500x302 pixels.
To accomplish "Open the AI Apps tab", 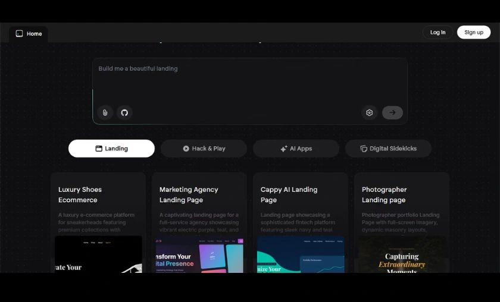I will click(296, 149).
